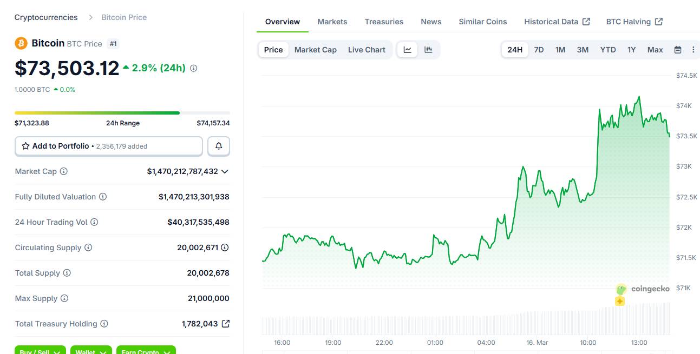Viewport: 700px width, 354px height.
Task: Click the 24h Range progress bar
Action: (122, 113)
